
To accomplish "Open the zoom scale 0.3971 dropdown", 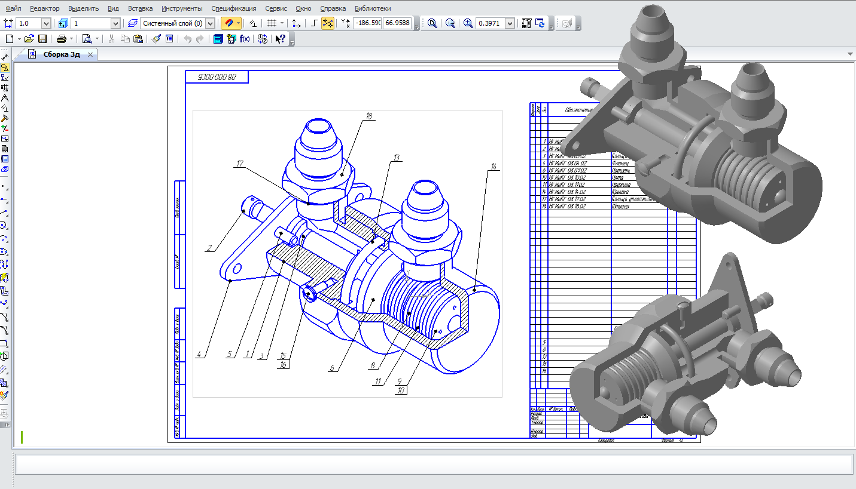I will 510,23.
